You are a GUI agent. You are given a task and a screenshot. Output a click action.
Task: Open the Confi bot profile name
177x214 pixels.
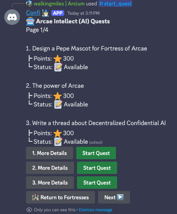click(x=33, y=13)
